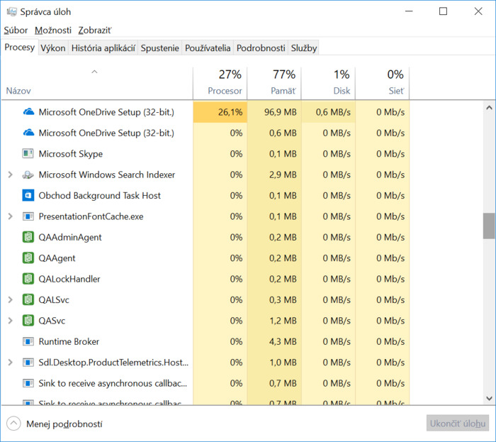Switch to the Podrobnosti tab
496x442 pixels.
[261, 48]
